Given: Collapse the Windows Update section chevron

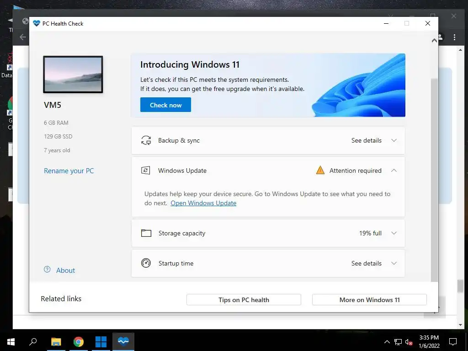Looking at the screenshot, I should coord(394,170).
